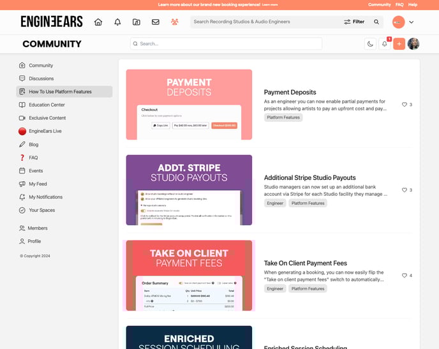Open the projects folder icon in header

coord(136,22)
